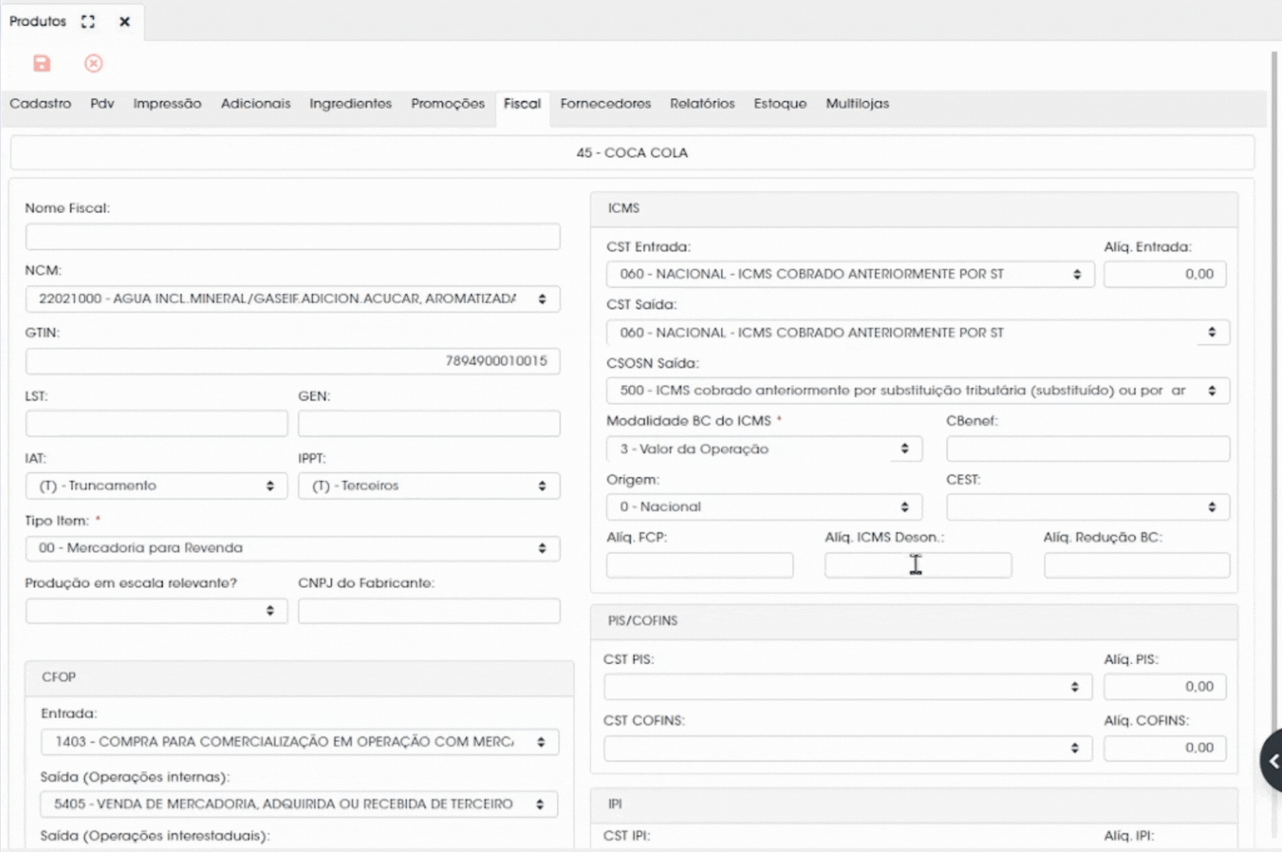Open the CST PIS dropdown
Image resolution: width=1282 pixels, height=852 pixels.
point(848,686)
